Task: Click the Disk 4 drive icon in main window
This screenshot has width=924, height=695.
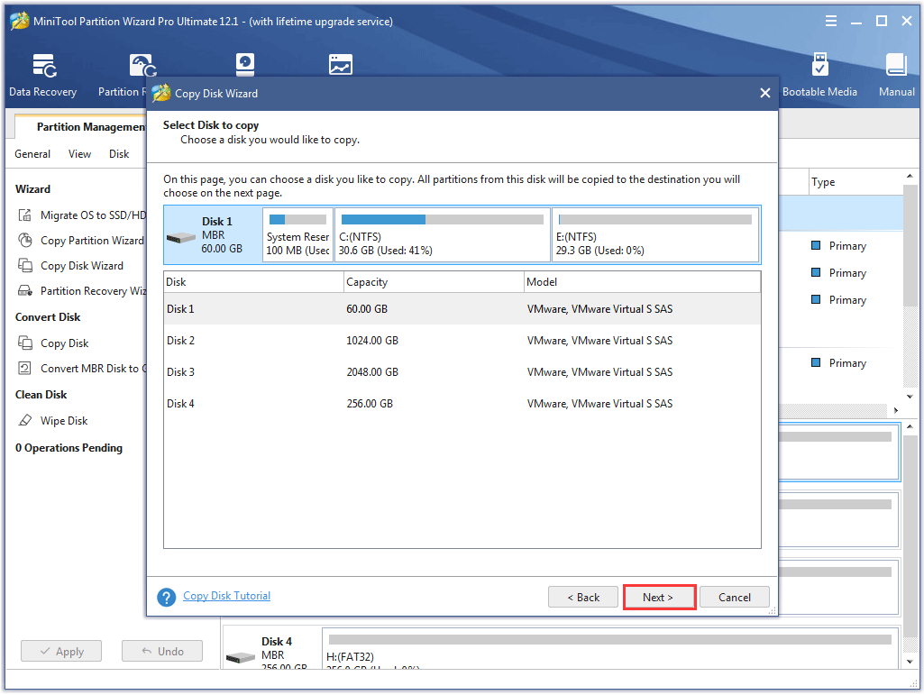Action: point(241,656)
